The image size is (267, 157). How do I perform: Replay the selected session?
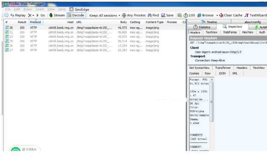(18, 15)
